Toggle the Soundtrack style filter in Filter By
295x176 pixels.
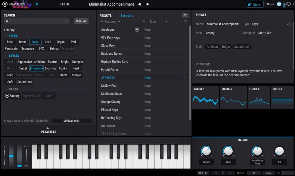click(25, 82)
